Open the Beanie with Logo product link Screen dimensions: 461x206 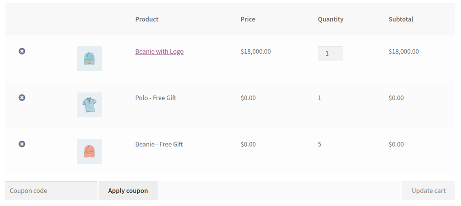coord(159,51)
